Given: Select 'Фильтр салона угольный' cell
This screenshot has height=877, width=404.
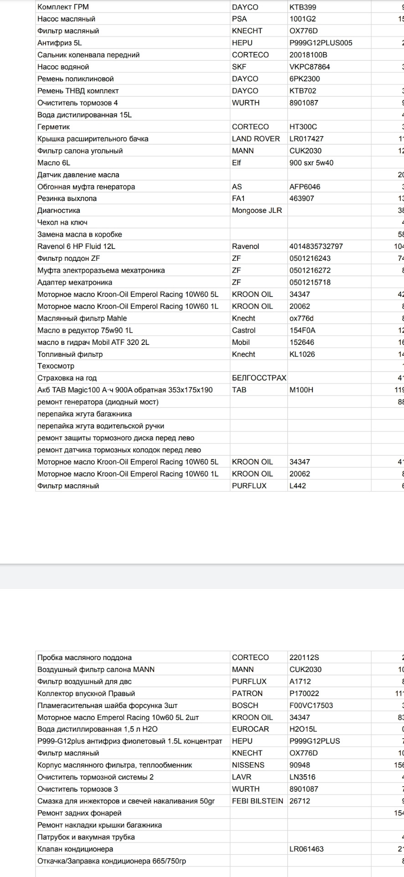Looking at the screenshot, I should coord(133,151).
